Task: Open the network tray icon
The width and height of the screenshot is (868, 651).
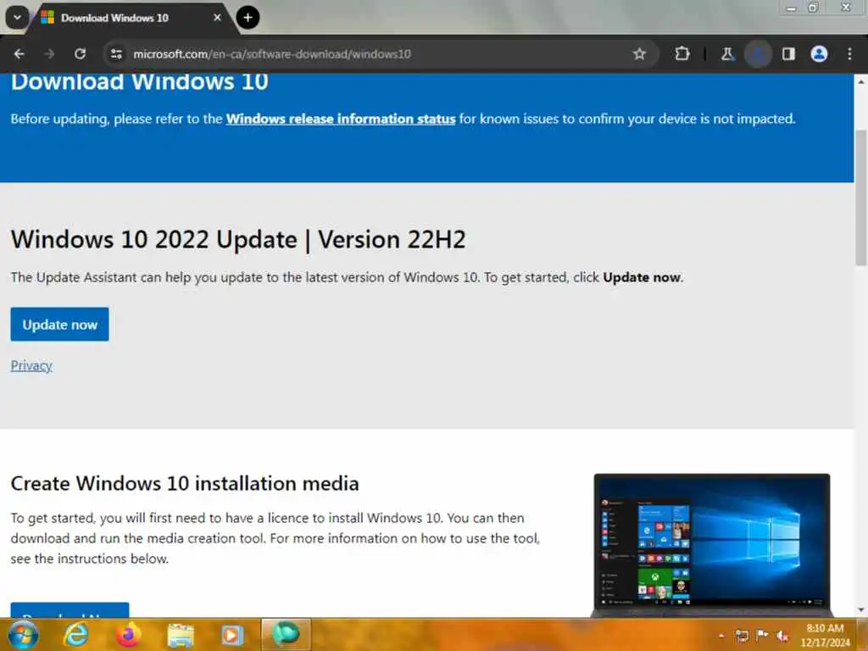Action: pos(743,636)
